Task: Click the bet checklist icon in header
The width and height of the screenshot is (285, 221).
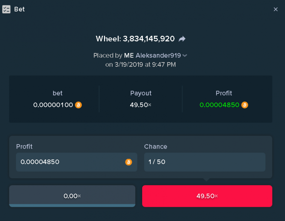Action: 6,9
